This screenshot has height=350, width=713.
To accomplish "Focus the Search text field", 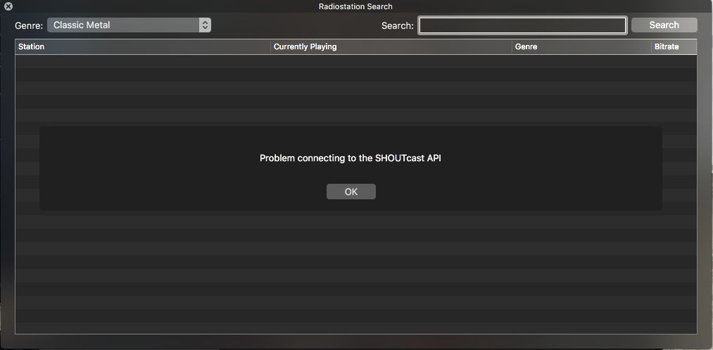I will (522, 25).
